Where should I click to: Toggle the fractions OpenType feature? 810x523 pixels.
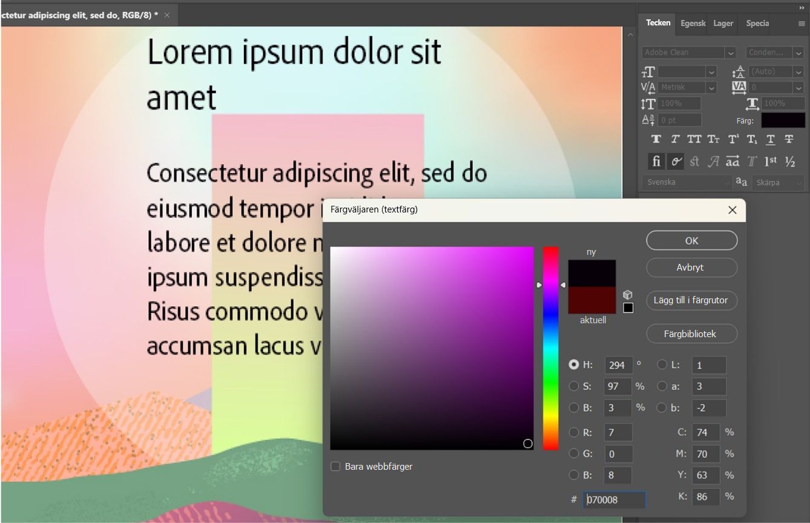[x=789, y=161]
